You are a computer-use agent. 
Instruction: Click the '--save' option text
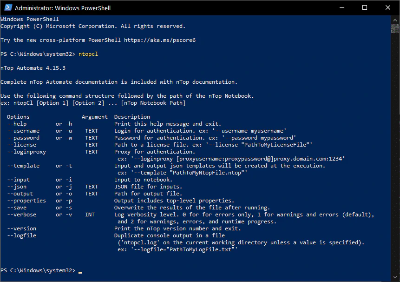tap(17, 208)
